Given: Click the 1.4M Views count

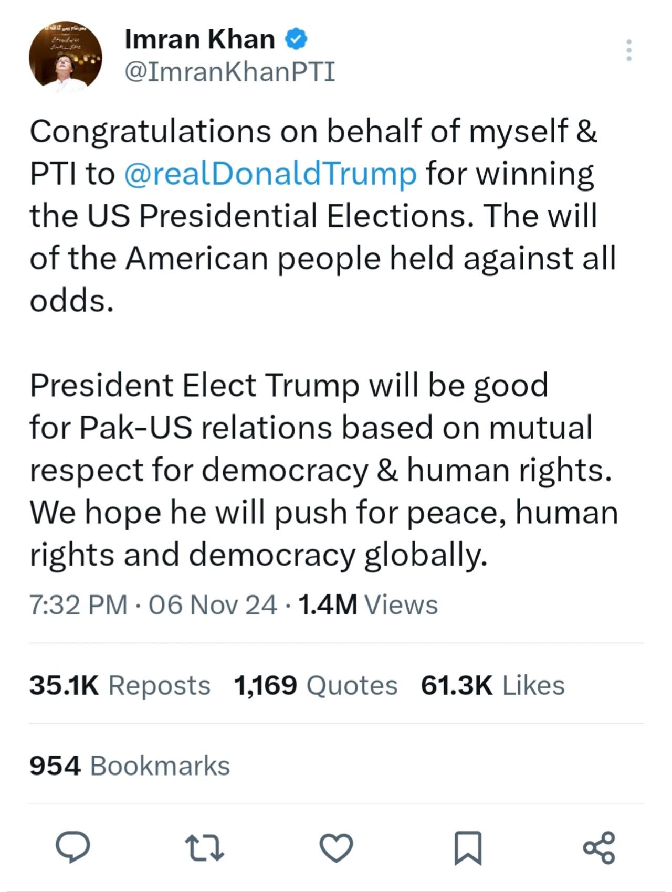Looking at the screenshot, I should [x=366, y=606].
